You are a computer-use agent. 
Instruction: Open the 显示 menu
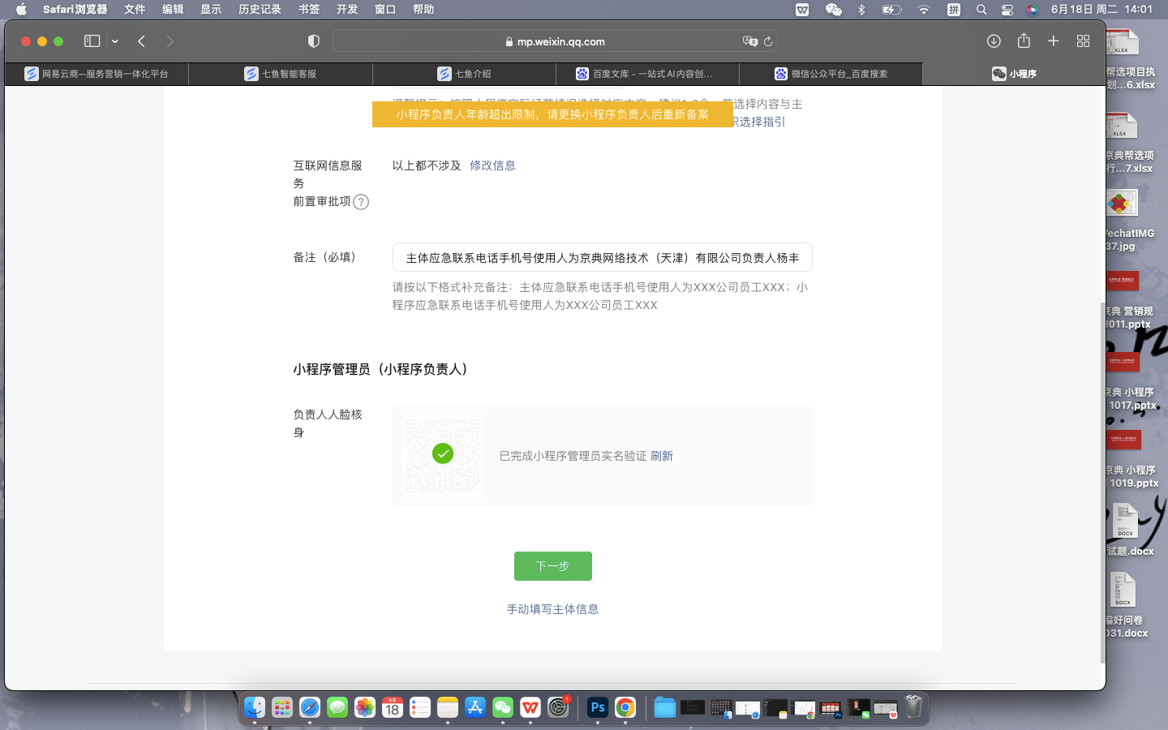(x=211, y=10)
